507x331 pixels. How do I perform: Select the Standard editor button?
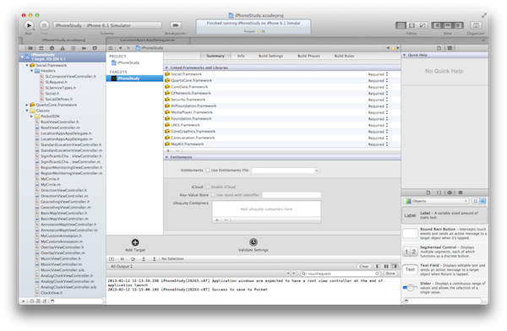click(401, 25)
